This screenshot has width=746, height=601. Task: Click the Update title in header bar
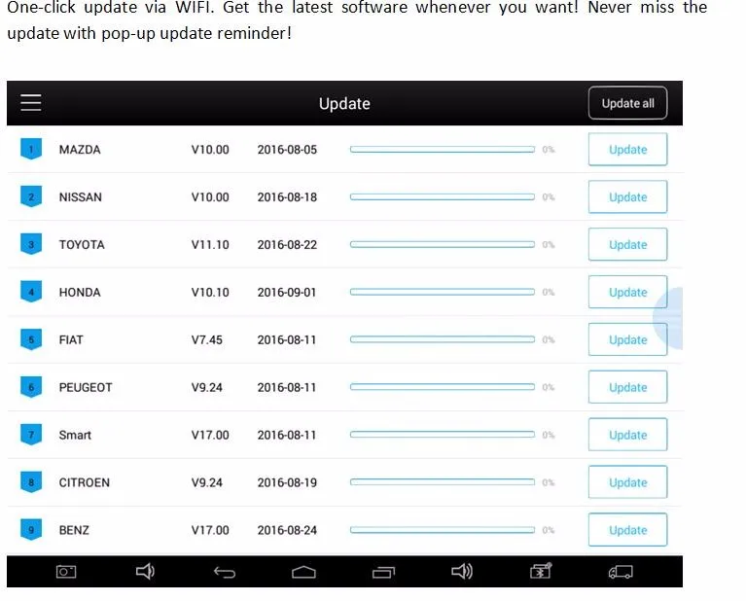344,104
